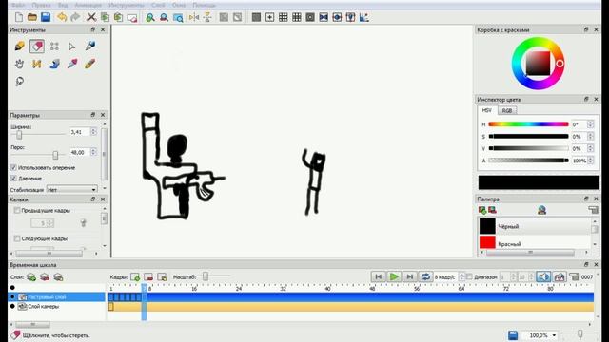Duplicate the current frame
Image resolution: width=609 pixels, height=342 pixels.
pos(162,276)
